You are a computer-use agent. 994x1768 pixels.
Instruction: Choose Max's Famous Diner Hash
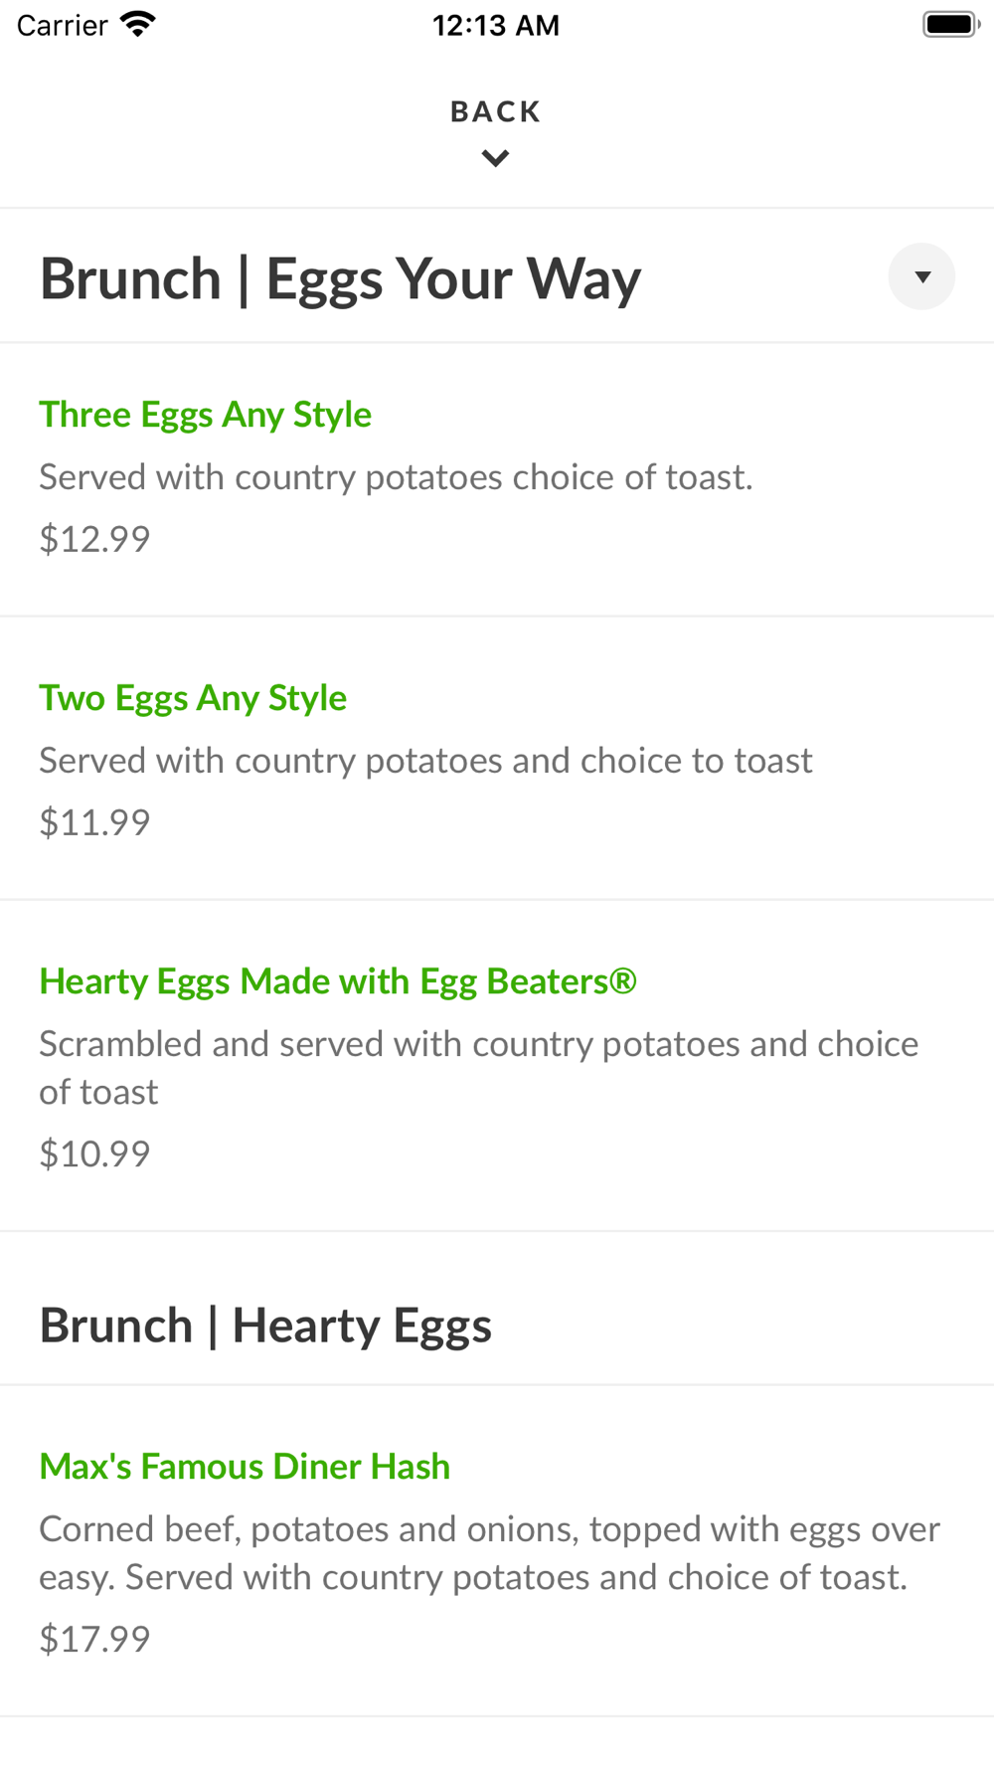245,1467
